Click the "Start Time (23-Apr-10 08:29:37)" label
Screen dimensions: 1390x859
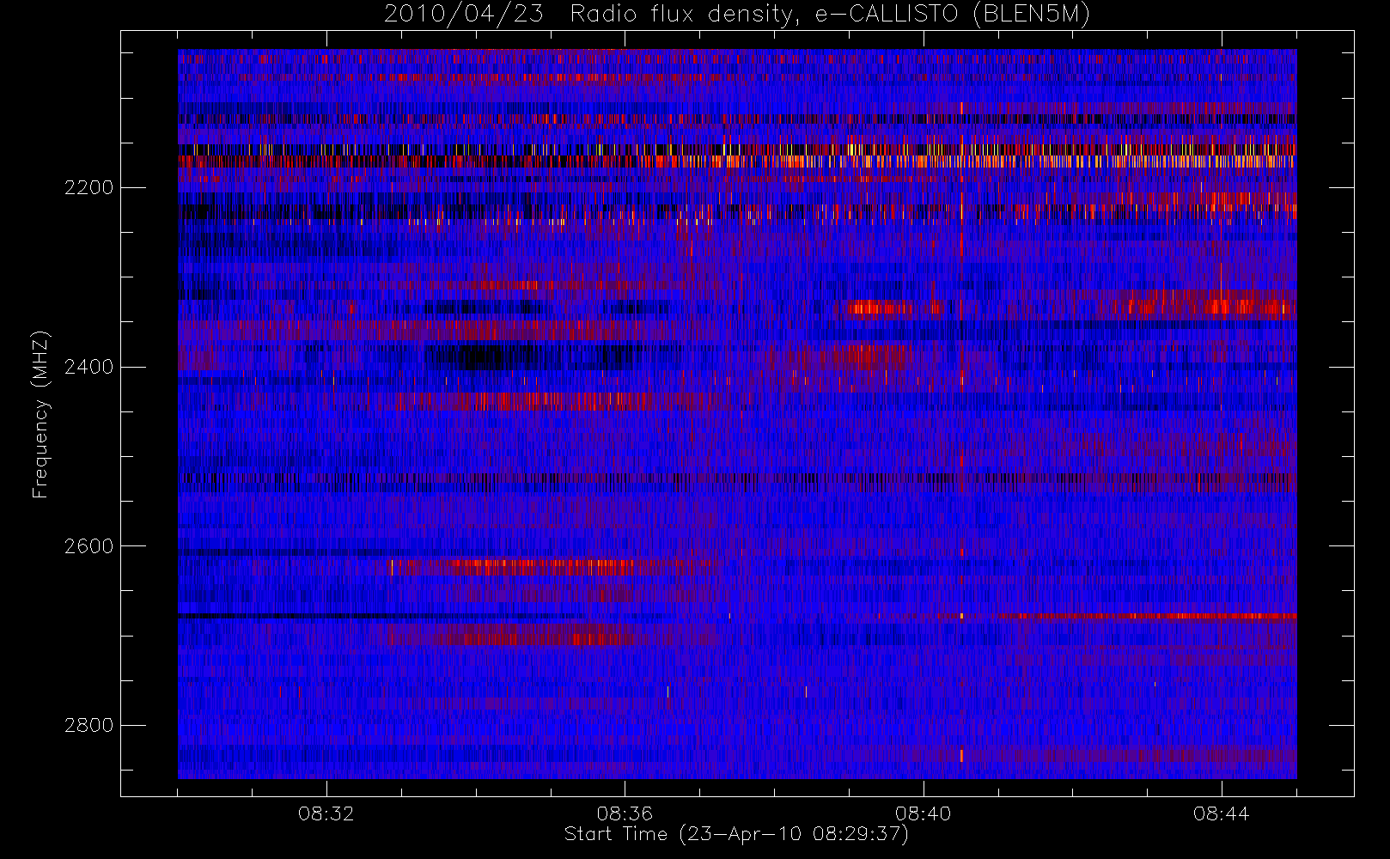click(736, 834)
